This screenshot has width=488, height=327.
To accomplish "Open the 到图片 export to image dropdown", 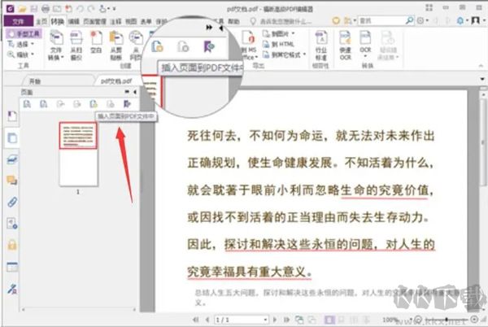I will tap(293, 33).
